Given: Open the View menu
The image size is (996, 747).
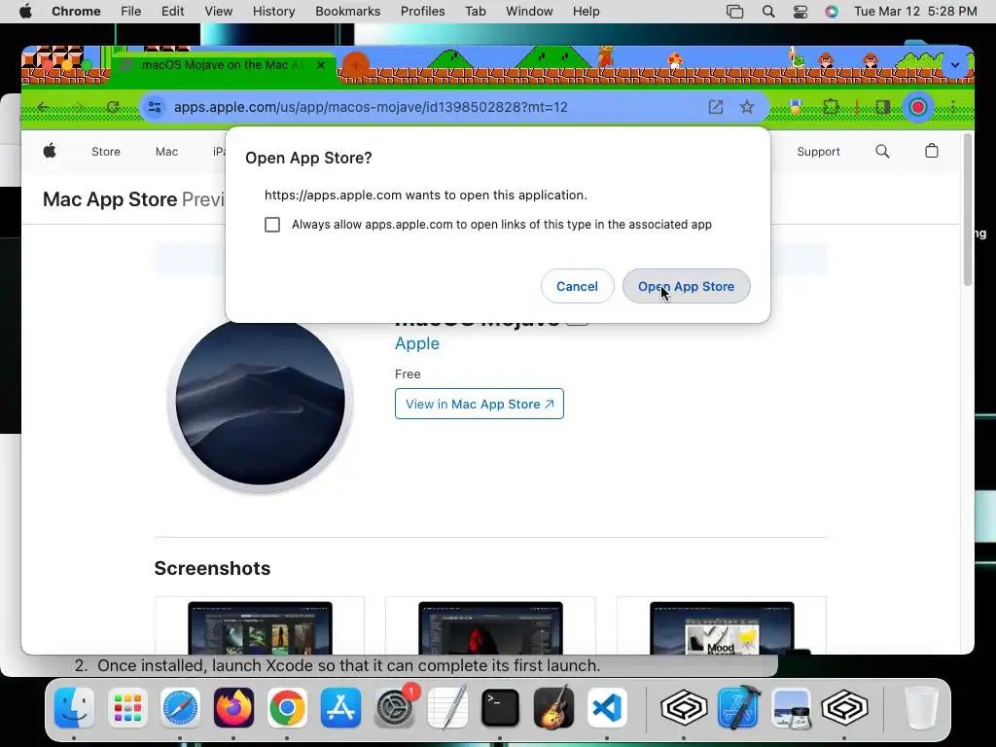Looking at the screenshot, I should pos(219,12).
